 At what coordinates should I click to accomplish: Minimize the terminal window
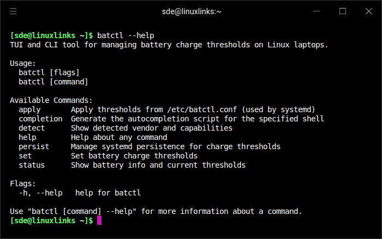pyautogui.click(x=317, y=11)
